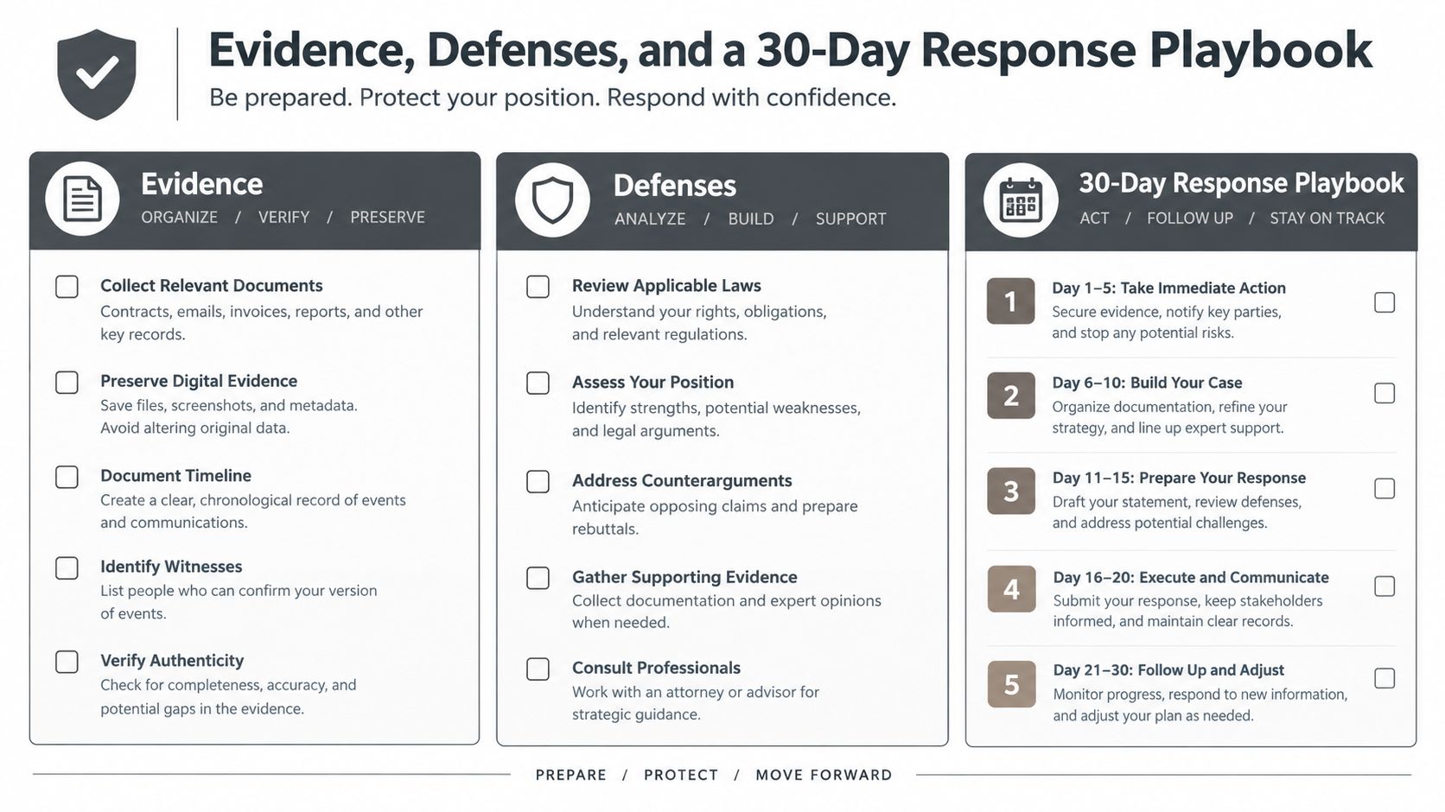Click the step 4 number badge
The width and height of the screenshot is (1445, 812).
(1011, 589)
